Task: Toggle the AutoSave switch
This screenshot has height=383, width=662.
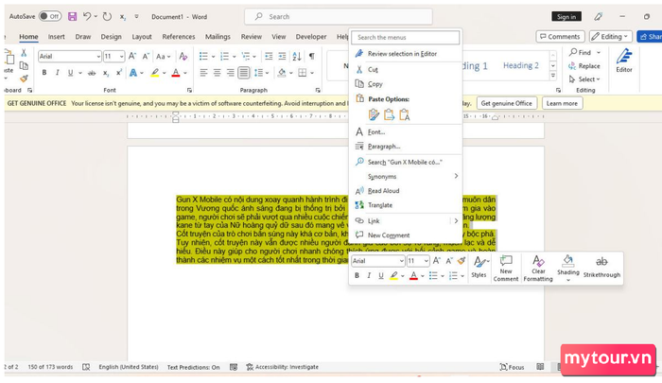Action: (50, 16)
